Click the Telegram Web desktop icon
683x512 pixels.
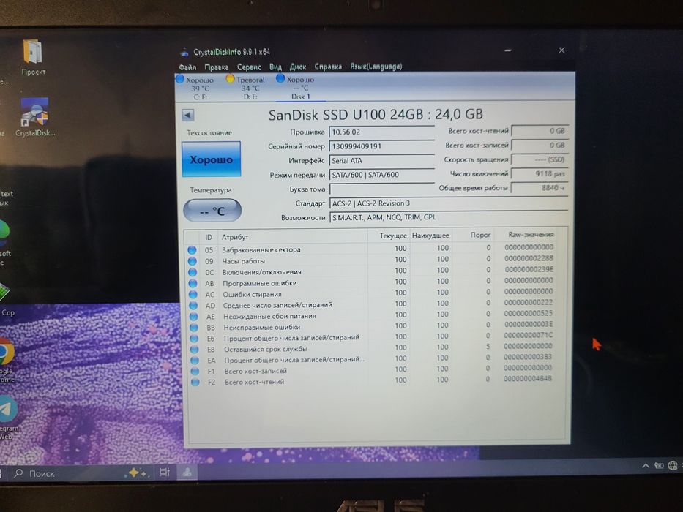[x=8, y=417]
